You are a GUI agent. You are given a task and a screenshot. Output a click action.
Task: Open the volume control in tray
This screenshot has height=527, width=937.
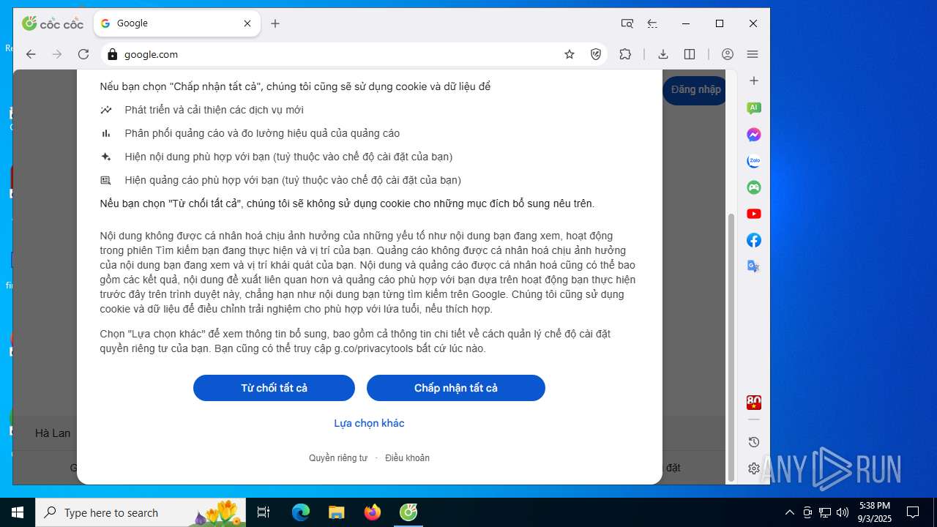[843, 512]
